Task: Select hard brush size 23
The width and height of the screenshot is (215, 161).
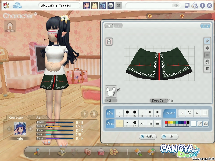Action: point(135,113)
